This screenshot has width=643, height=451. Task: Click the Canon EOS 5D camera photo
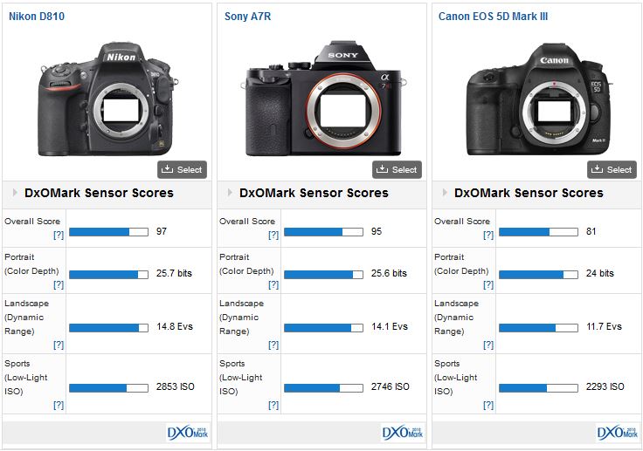(536, 98)
